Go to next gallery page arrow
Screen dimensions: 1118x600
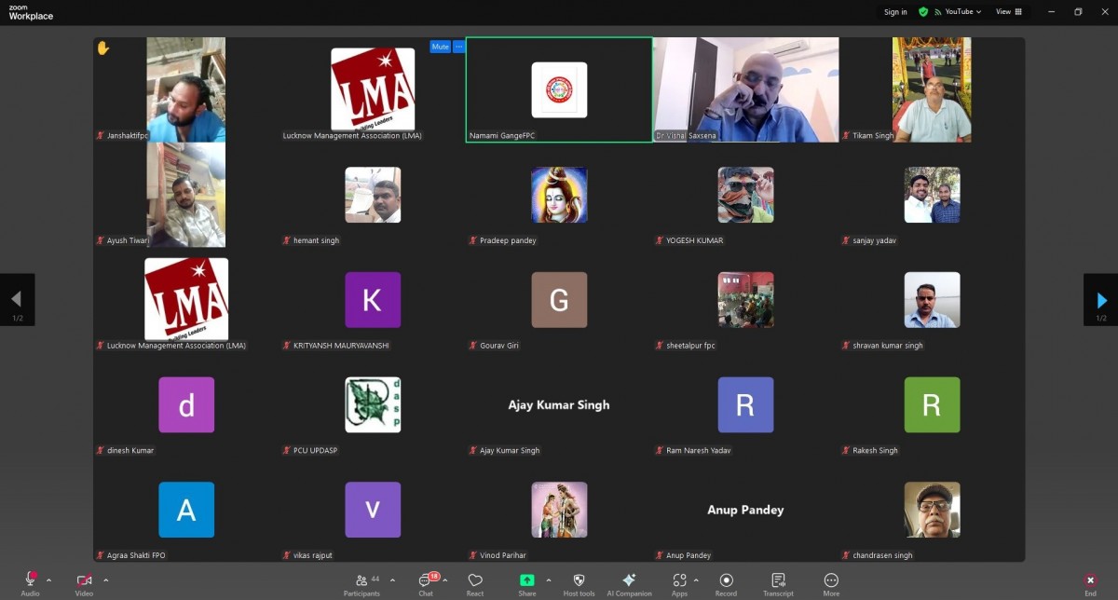coord(1101,300)
